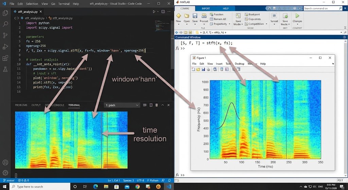
Task: Switch to the PROBLEMS tab in VS Code panel
Action: pos(21,105)
